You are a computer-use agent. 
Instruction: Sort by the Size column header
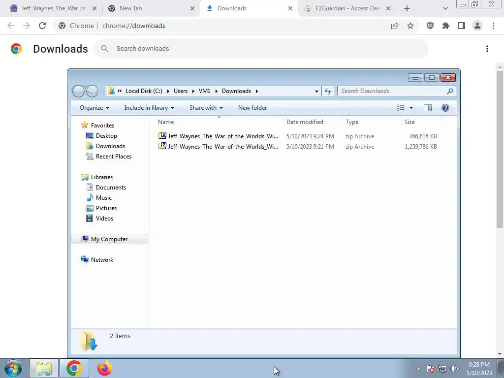pyautogui.click(x=421, y=122)
